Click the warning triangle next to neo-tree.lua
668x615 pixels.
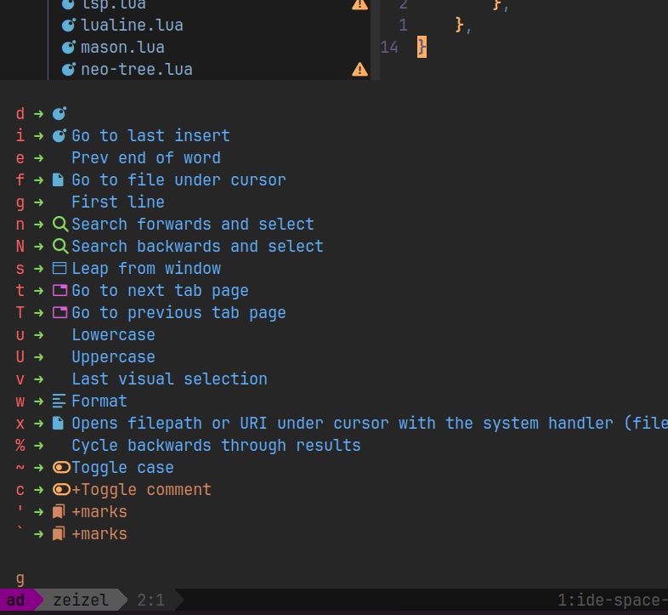coord(359,69)
